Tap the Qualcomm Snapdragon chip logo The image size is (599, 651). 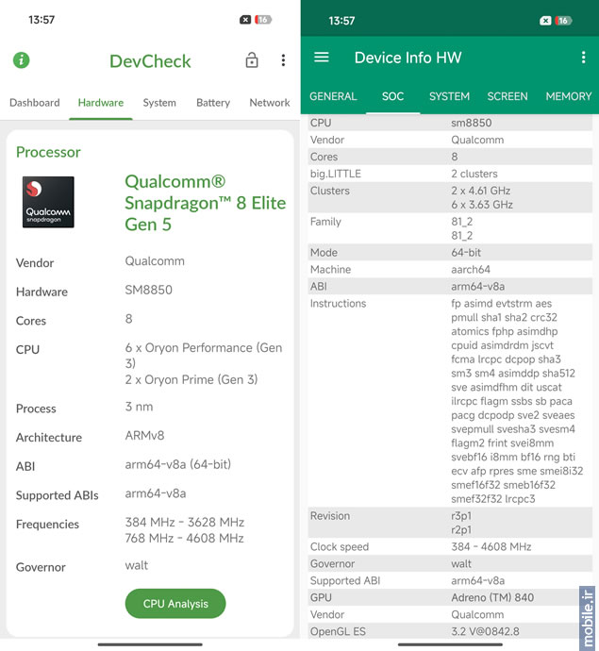(48, 202)
